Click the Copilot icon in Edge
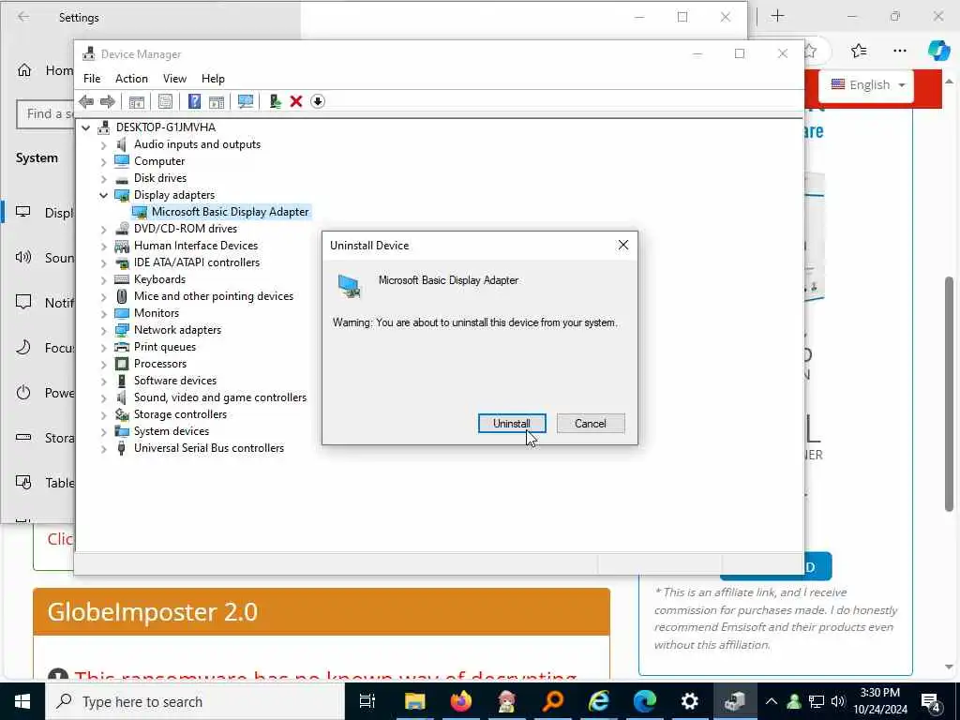960x720 pixels. (x=938, y=51)
